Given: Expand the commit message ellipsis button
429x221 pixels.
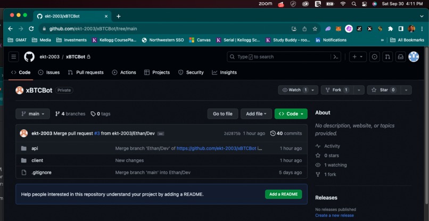Looking at the screenshot, I should pos(161,134).
